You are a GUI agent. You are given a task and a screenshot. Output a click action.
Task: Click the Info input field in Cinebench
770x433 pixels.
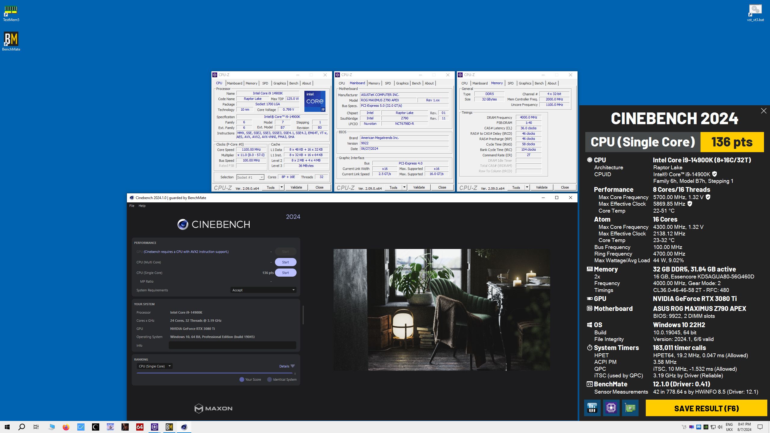(232, 345)
